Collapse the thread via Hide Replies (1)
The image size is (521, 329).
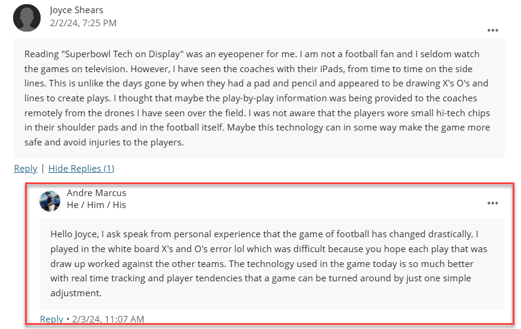(x=81, y=168)
